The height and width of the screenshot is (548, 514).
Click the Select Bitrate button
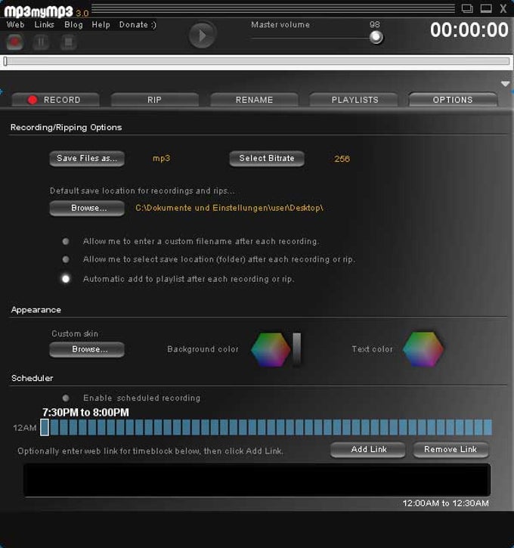267,158
